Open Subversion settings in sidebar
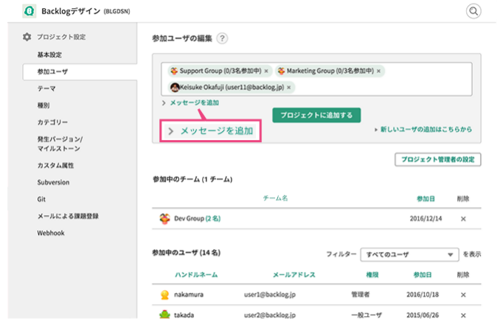This screenshot has height=319, width=497. coord(53,182)
